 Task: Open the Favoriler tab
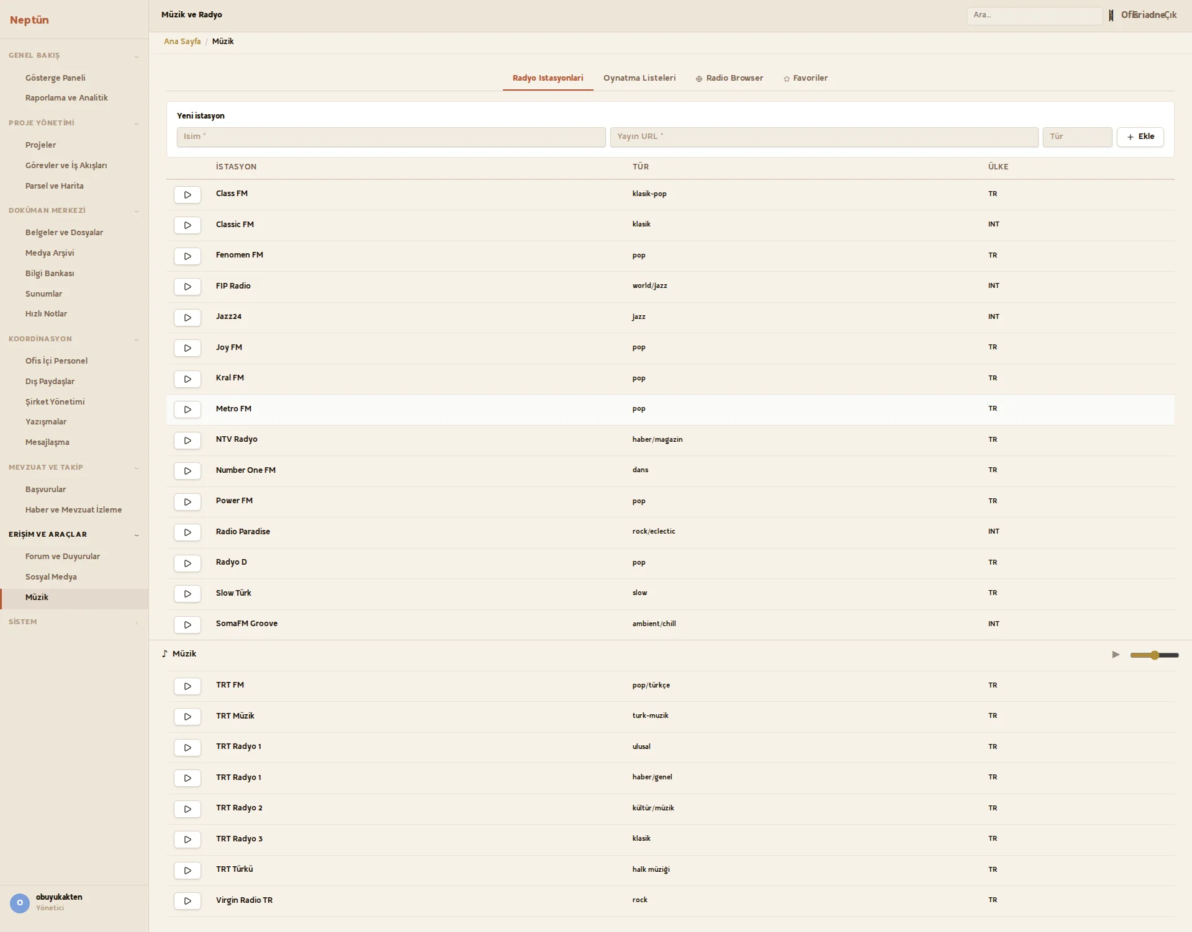click(806, 78)
